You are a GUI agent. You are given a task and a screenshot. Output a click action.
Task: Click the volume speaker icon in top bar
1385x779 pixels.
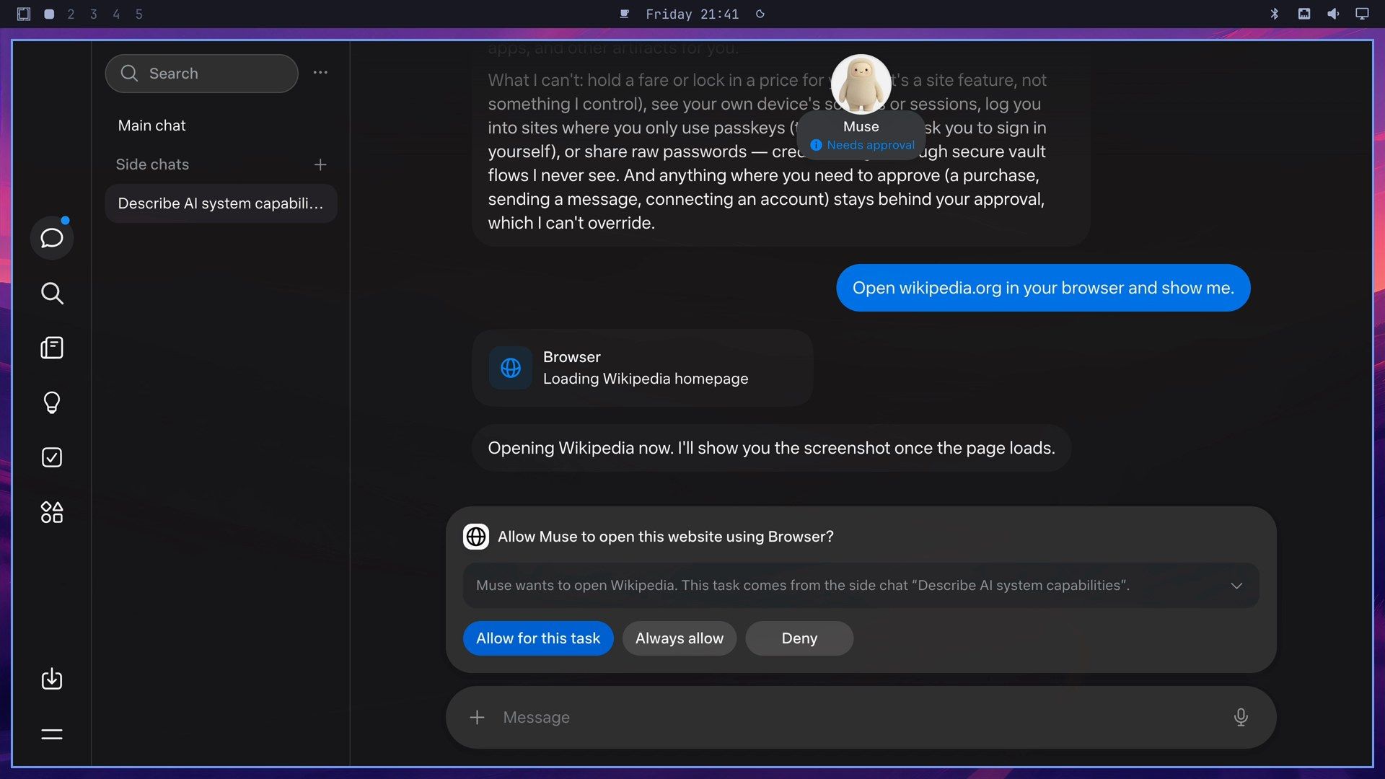(1333, 14)
